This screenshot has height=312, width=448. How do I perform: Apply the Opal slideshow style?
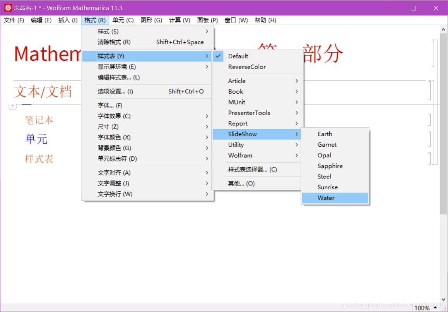click(x=335, y=155)
